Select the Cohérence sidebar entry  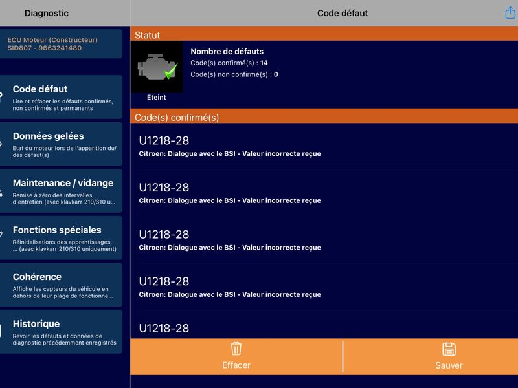pyautogui.click(x=61, y=285)
